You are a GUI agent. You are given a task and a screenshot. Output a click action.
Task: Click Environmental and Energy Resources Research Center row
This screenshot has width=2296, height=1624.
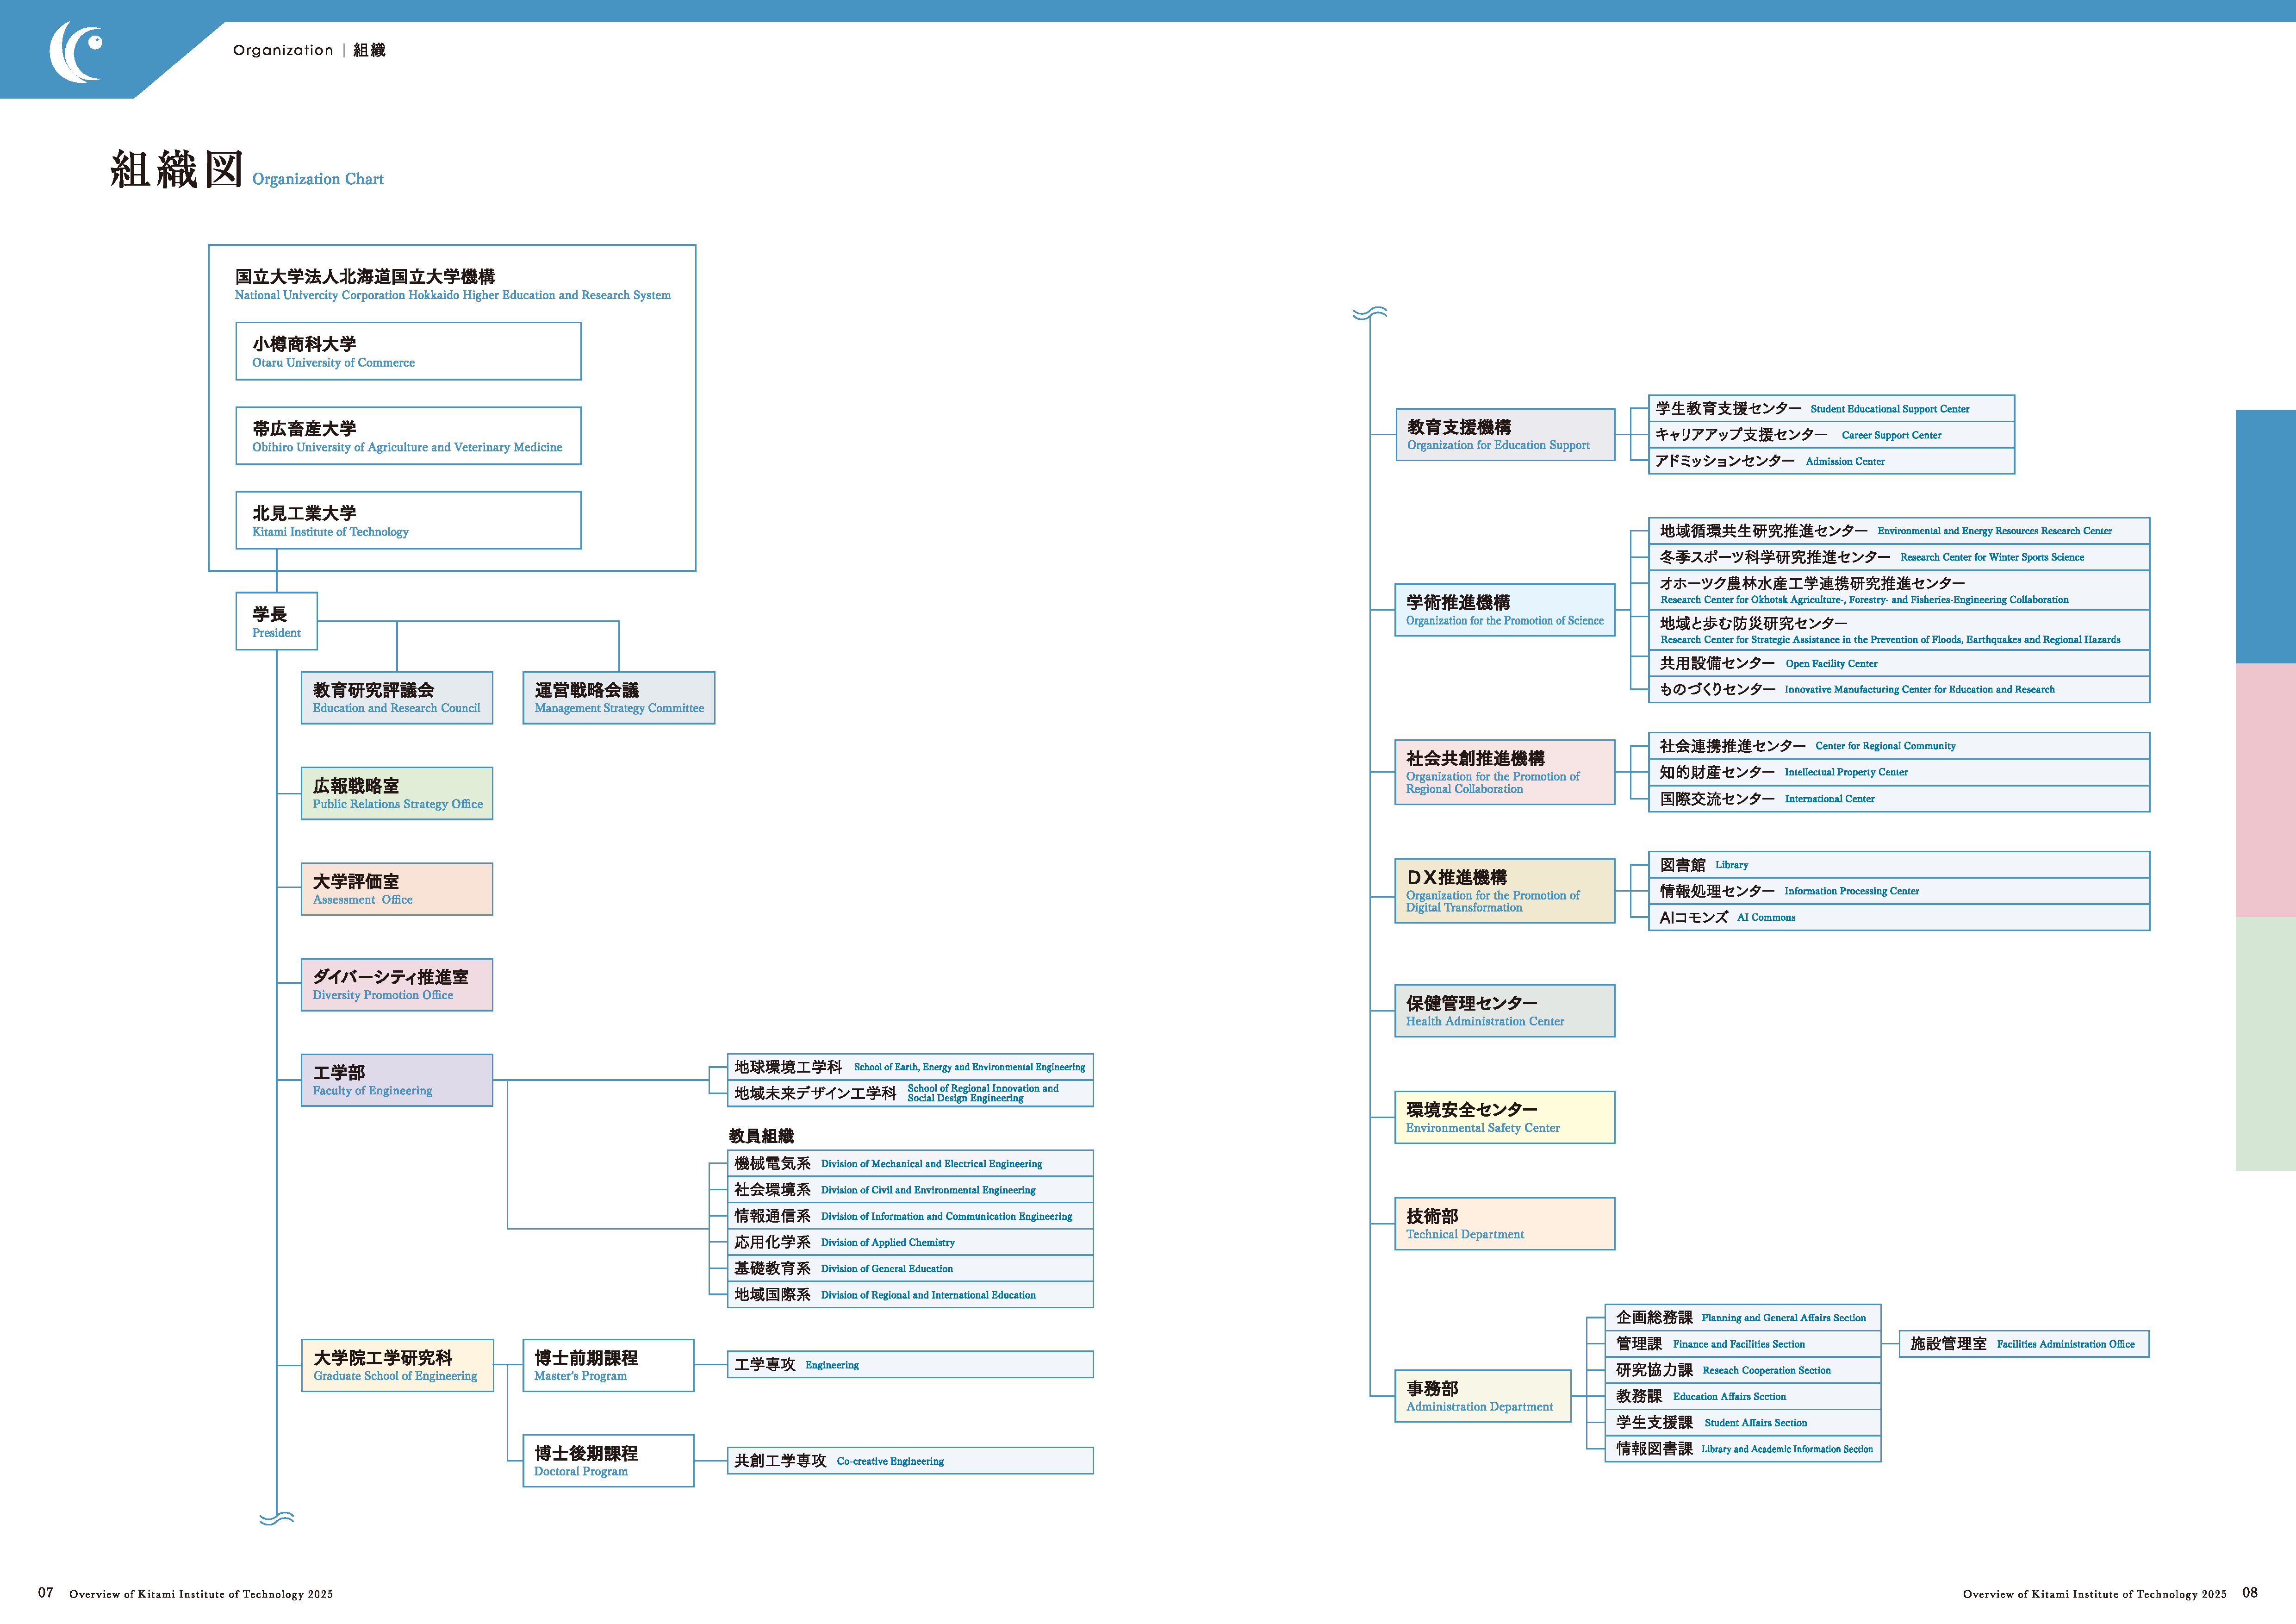1899,531
